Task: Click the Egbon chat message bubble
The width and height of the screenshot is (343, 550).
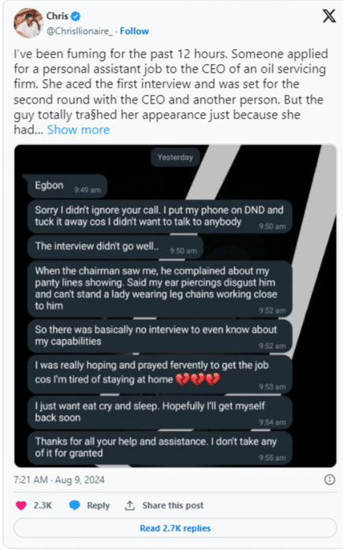Action: (66, 186)
